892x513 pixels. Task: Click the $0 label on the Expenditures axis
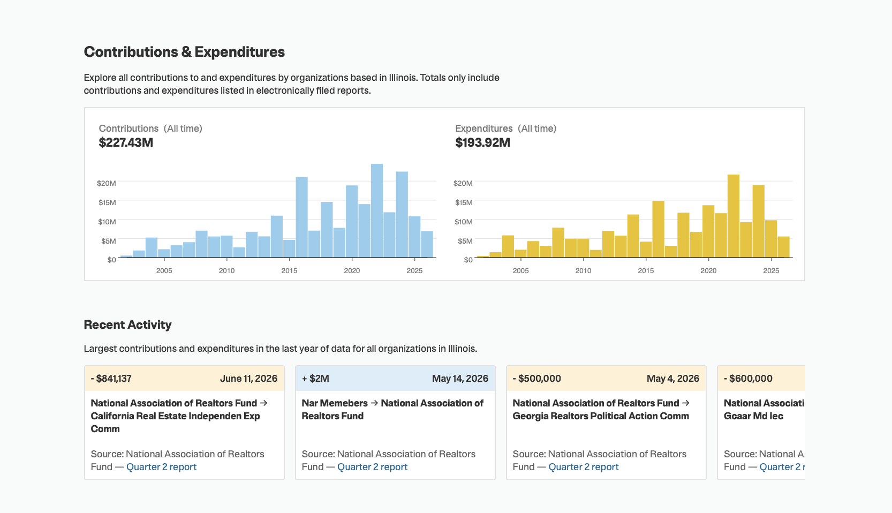click(x=468, y=260)
